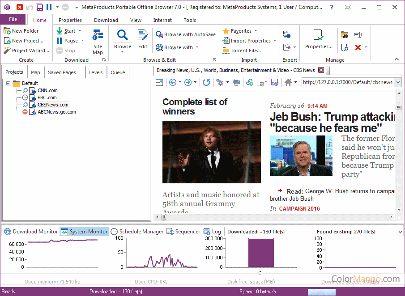
Task: Switch to the Download ribbon tab
Action: click(x=106, y=20)
